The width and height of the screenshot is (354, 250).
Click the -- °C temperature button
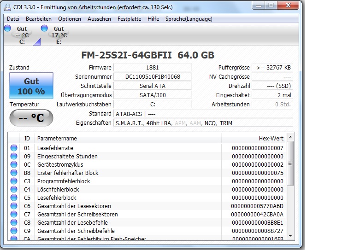pos(31,118)
